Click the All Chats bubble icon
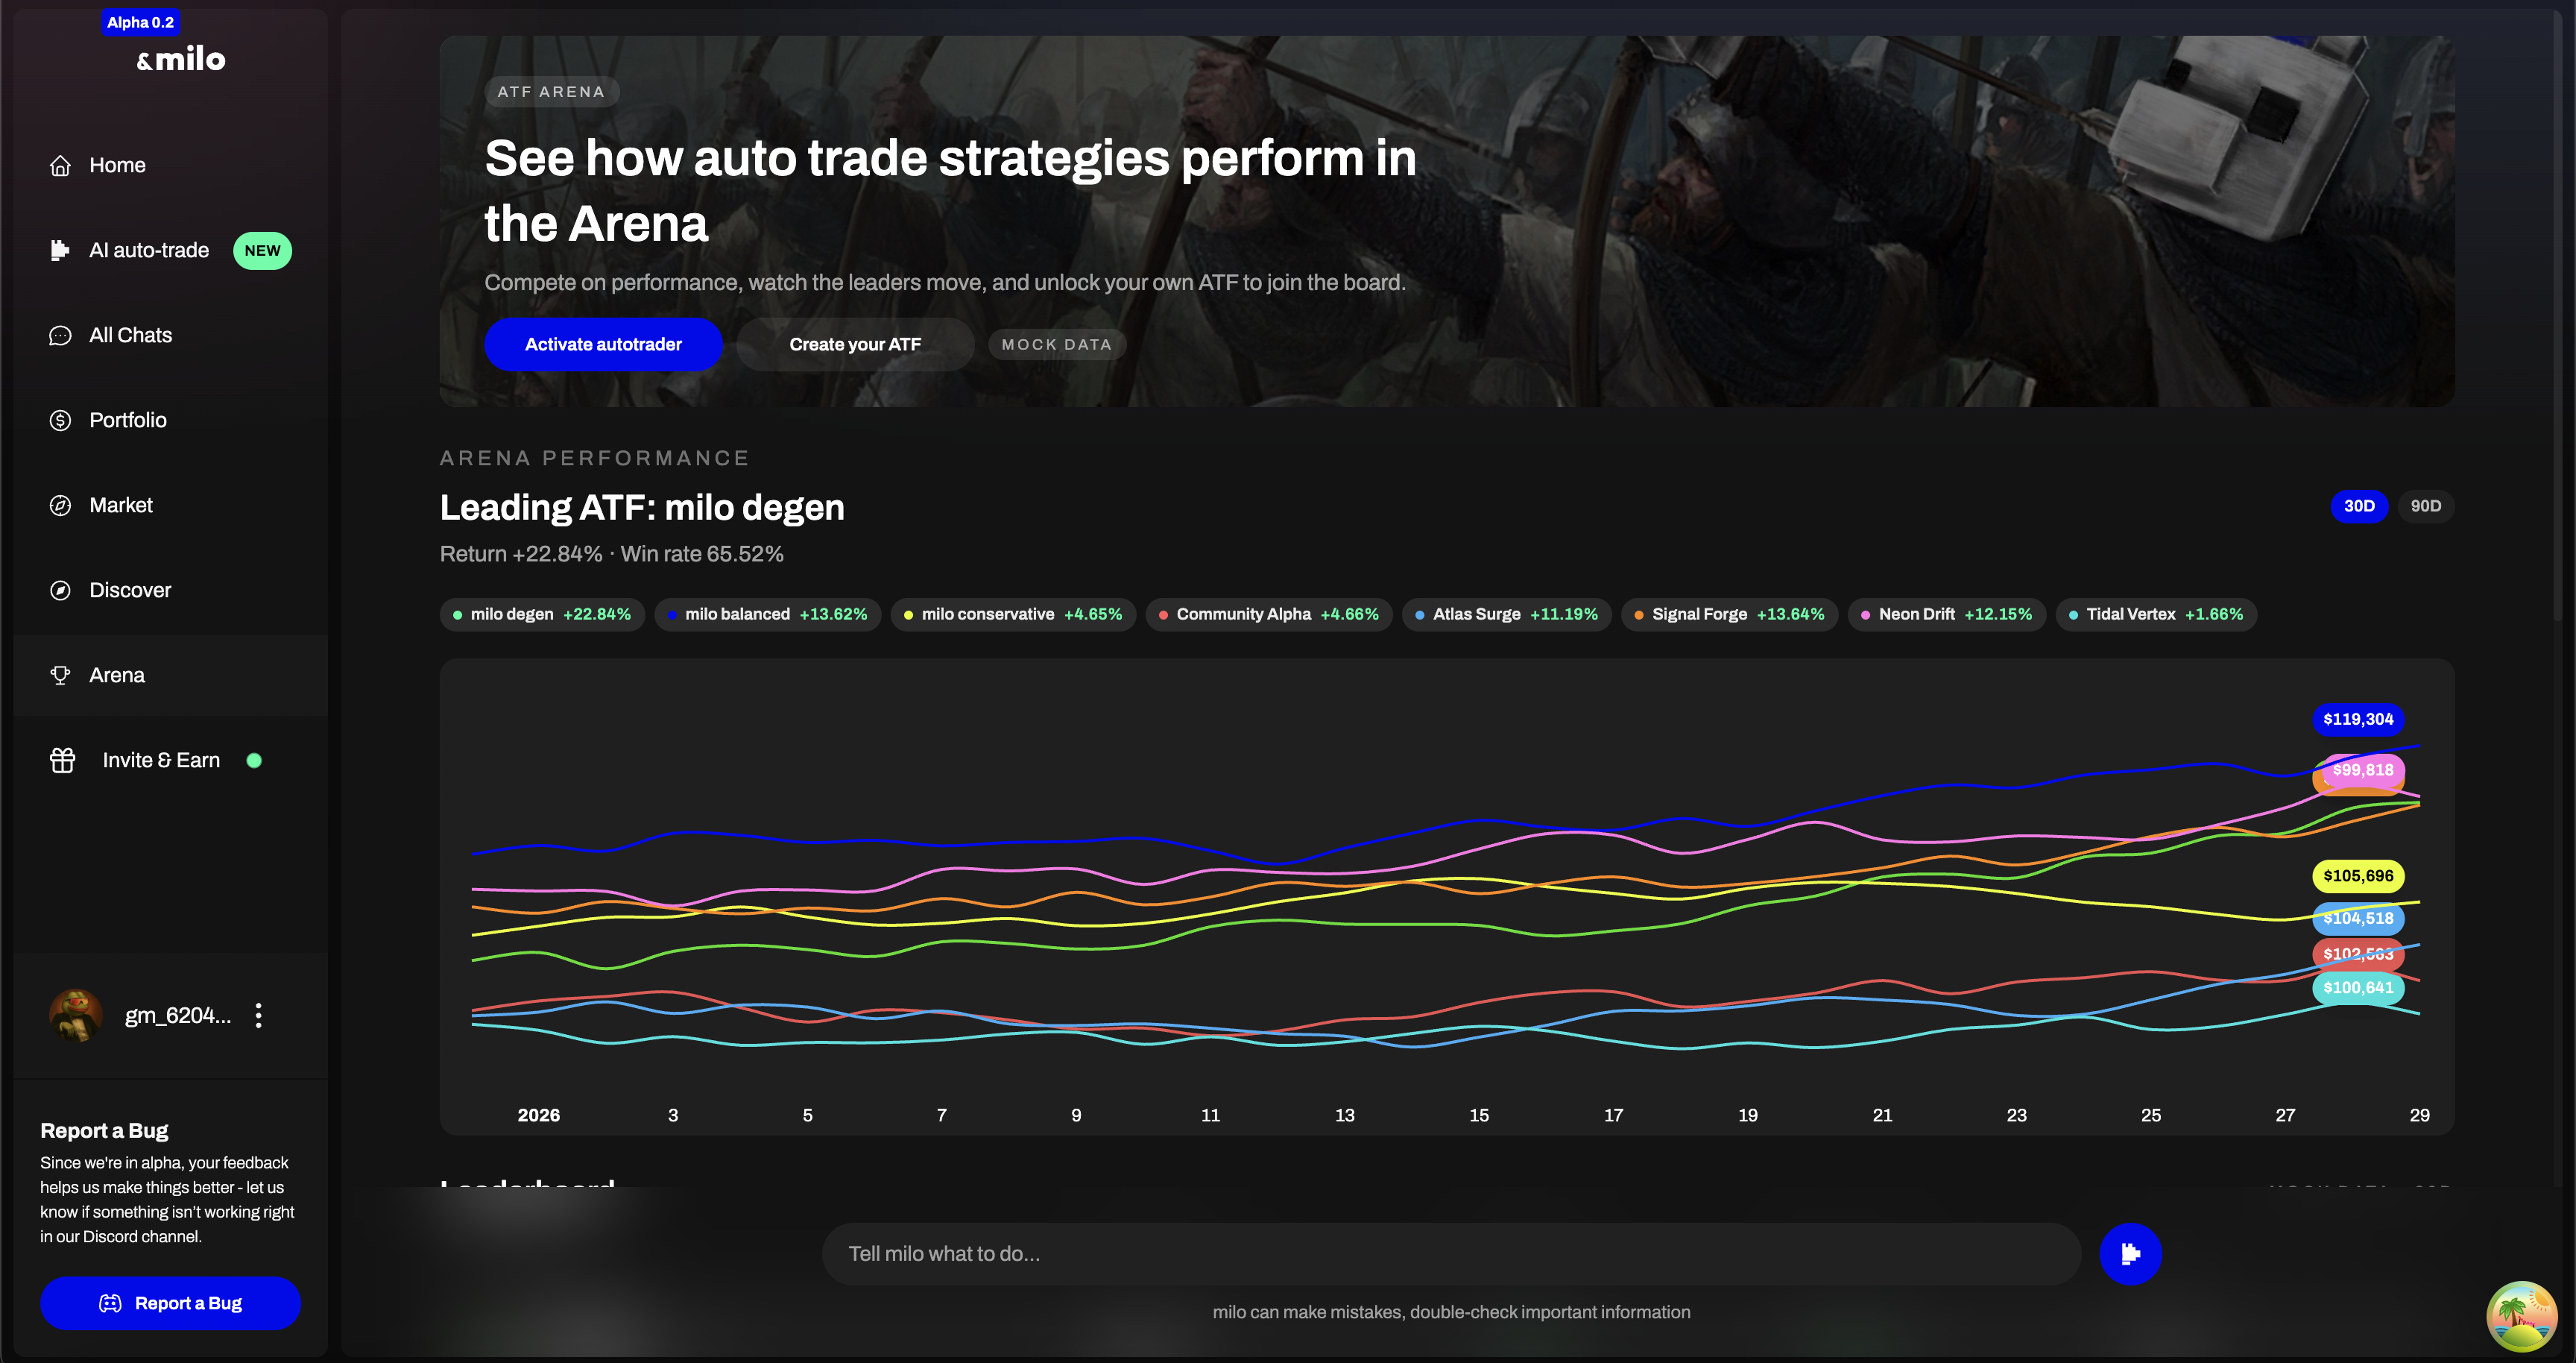Screen dimensions: 2576x1363 60,335
